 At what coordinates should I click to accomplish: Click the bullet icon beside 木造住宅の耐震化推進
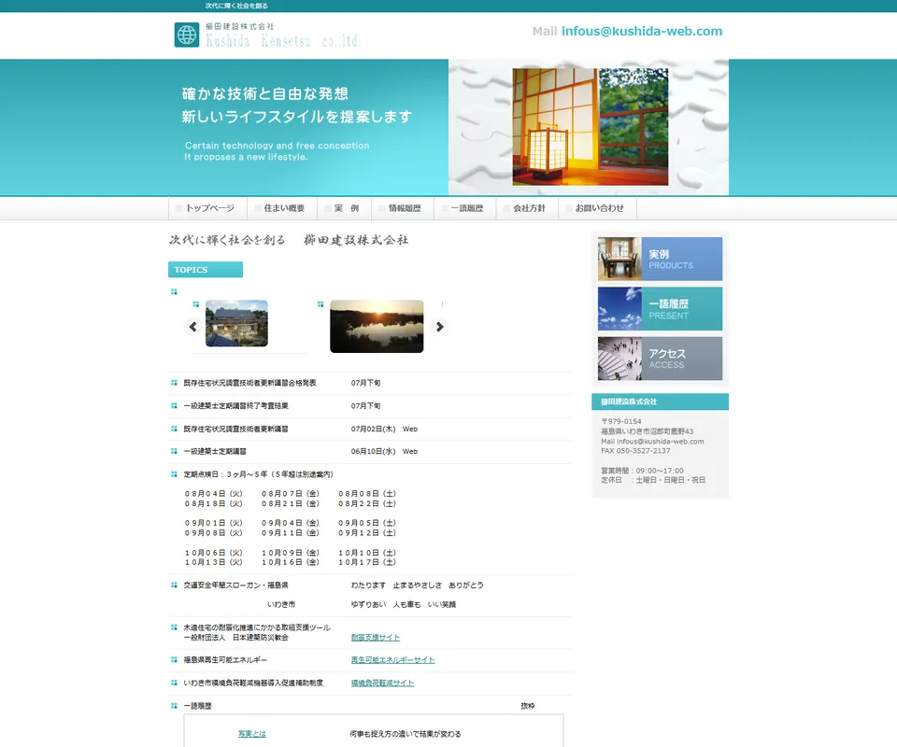tap(174, 627)
